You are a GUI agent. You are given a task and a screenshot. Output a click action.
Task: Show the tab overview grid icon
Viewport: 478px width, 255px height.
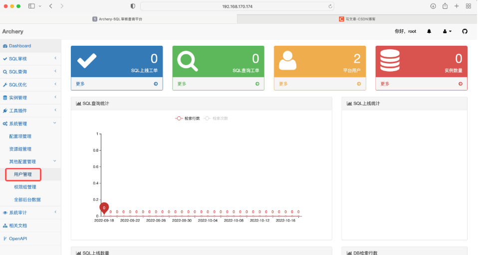[x=469, y=6]
